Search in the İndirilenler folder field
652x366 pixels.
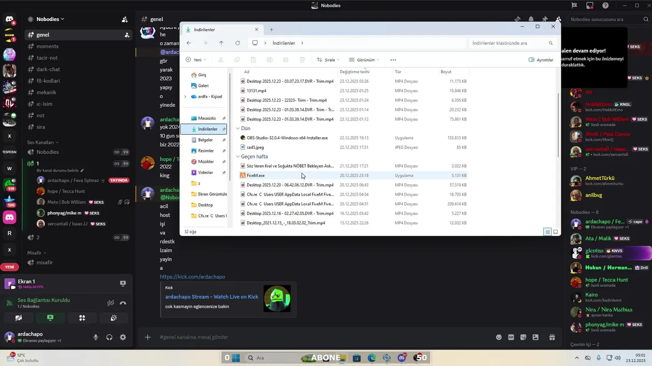pos(512,43)
